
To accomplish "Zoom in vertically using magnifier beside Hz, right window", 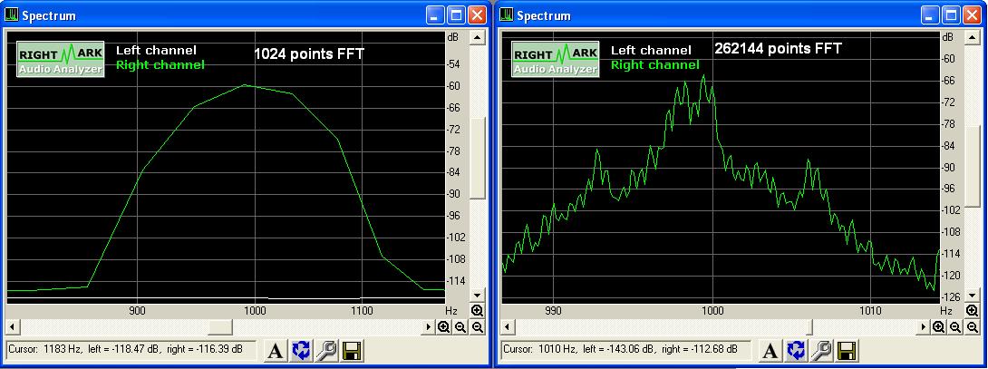I will (972, 310).
